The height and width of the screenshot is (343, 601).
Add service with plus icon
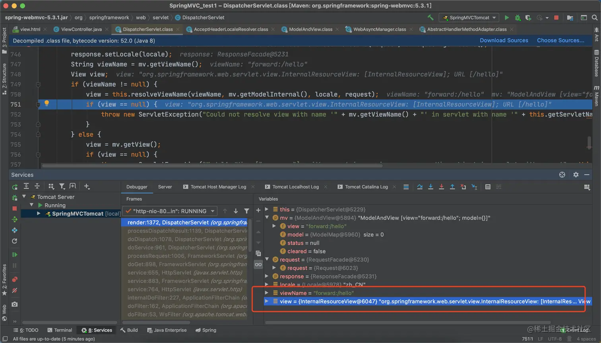click(x=87, y=186)
